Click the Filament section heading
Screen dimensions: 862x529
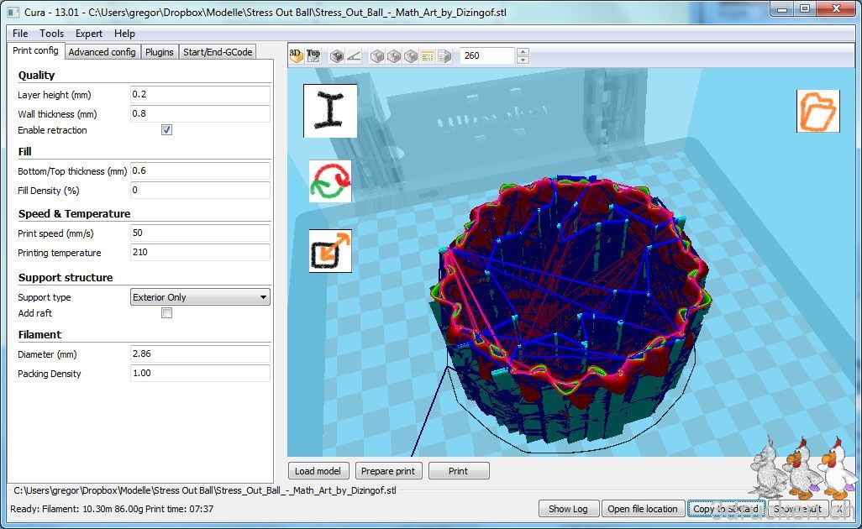pyautogui.click(x=39, y=334)
